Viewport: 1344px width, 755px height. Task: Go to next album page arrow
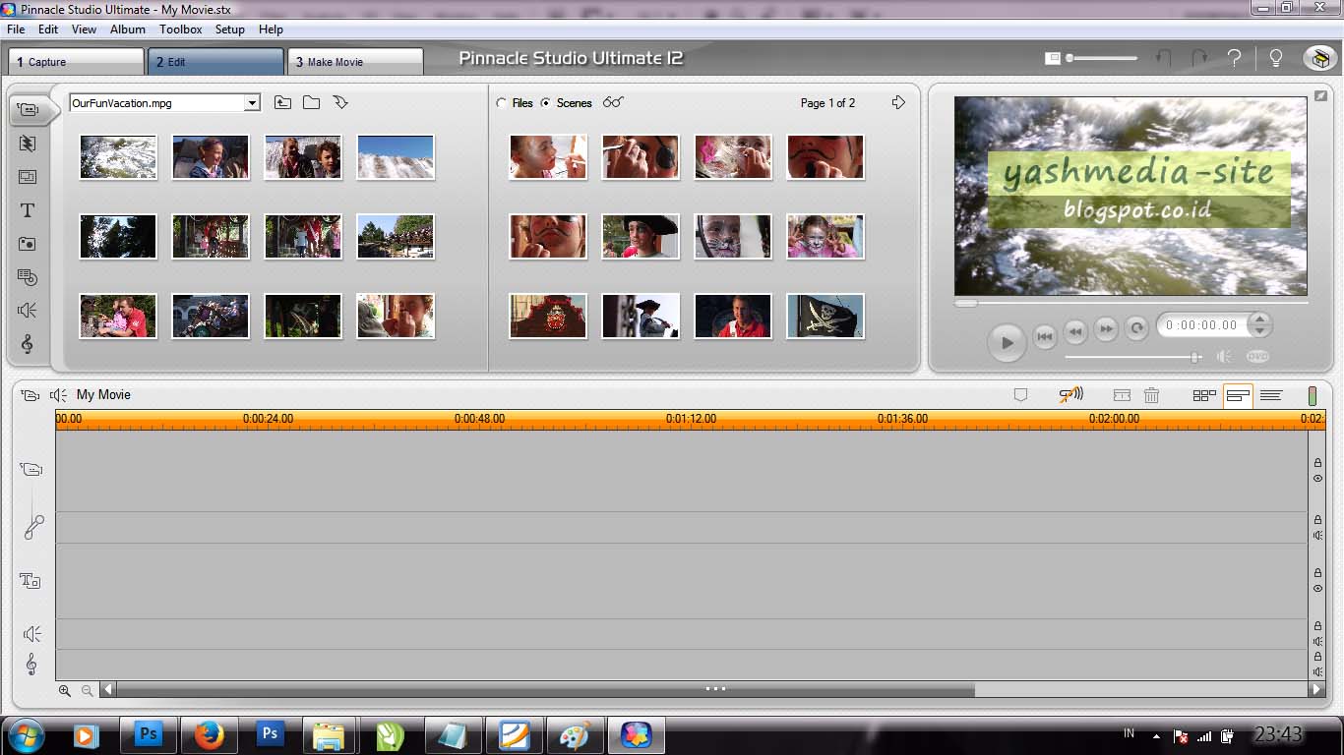tap(898, 102)
